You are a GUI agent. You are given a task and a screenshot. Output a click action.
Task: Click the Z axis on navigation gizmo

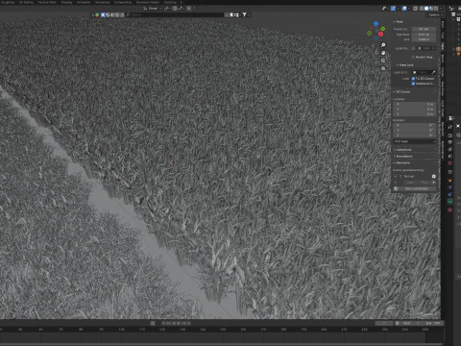[x=376, y=23]
